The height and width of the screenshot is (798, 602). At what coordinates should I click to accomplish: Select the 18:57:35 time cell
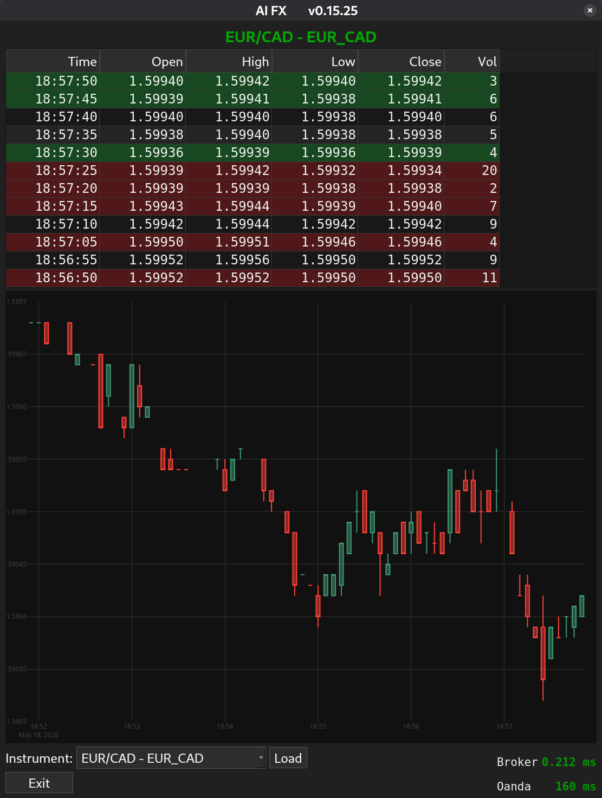click(53, 135)
